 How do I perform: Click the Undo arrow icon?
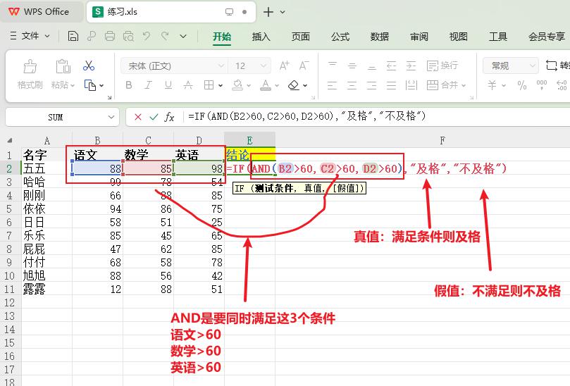pos(147,36)
